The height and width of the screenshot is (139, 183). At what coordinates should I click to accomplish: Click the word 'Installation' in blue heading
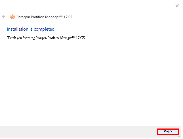point(18,29)
